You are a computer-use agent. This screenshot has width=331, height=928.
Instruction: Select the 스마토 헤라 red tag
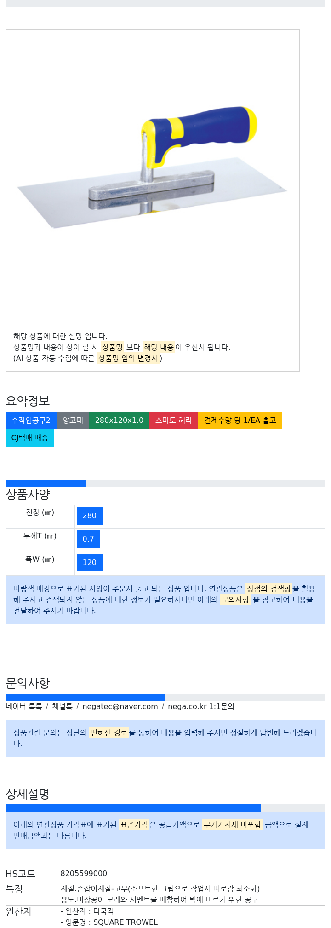pyautogui.click(x=174, y=421)
